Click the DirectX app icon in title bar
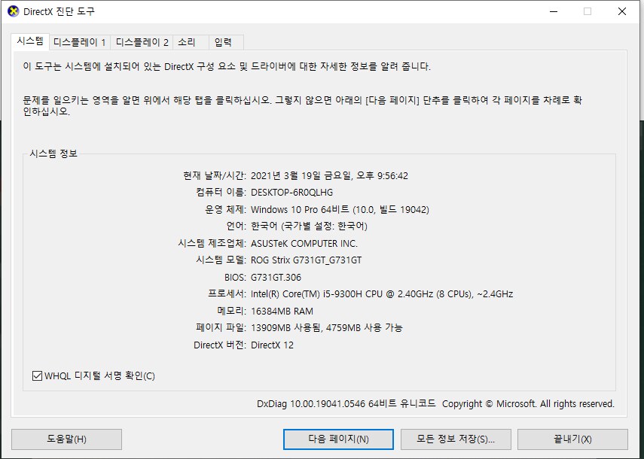Viewport: 644px width, 459px height. click(13, 11)
